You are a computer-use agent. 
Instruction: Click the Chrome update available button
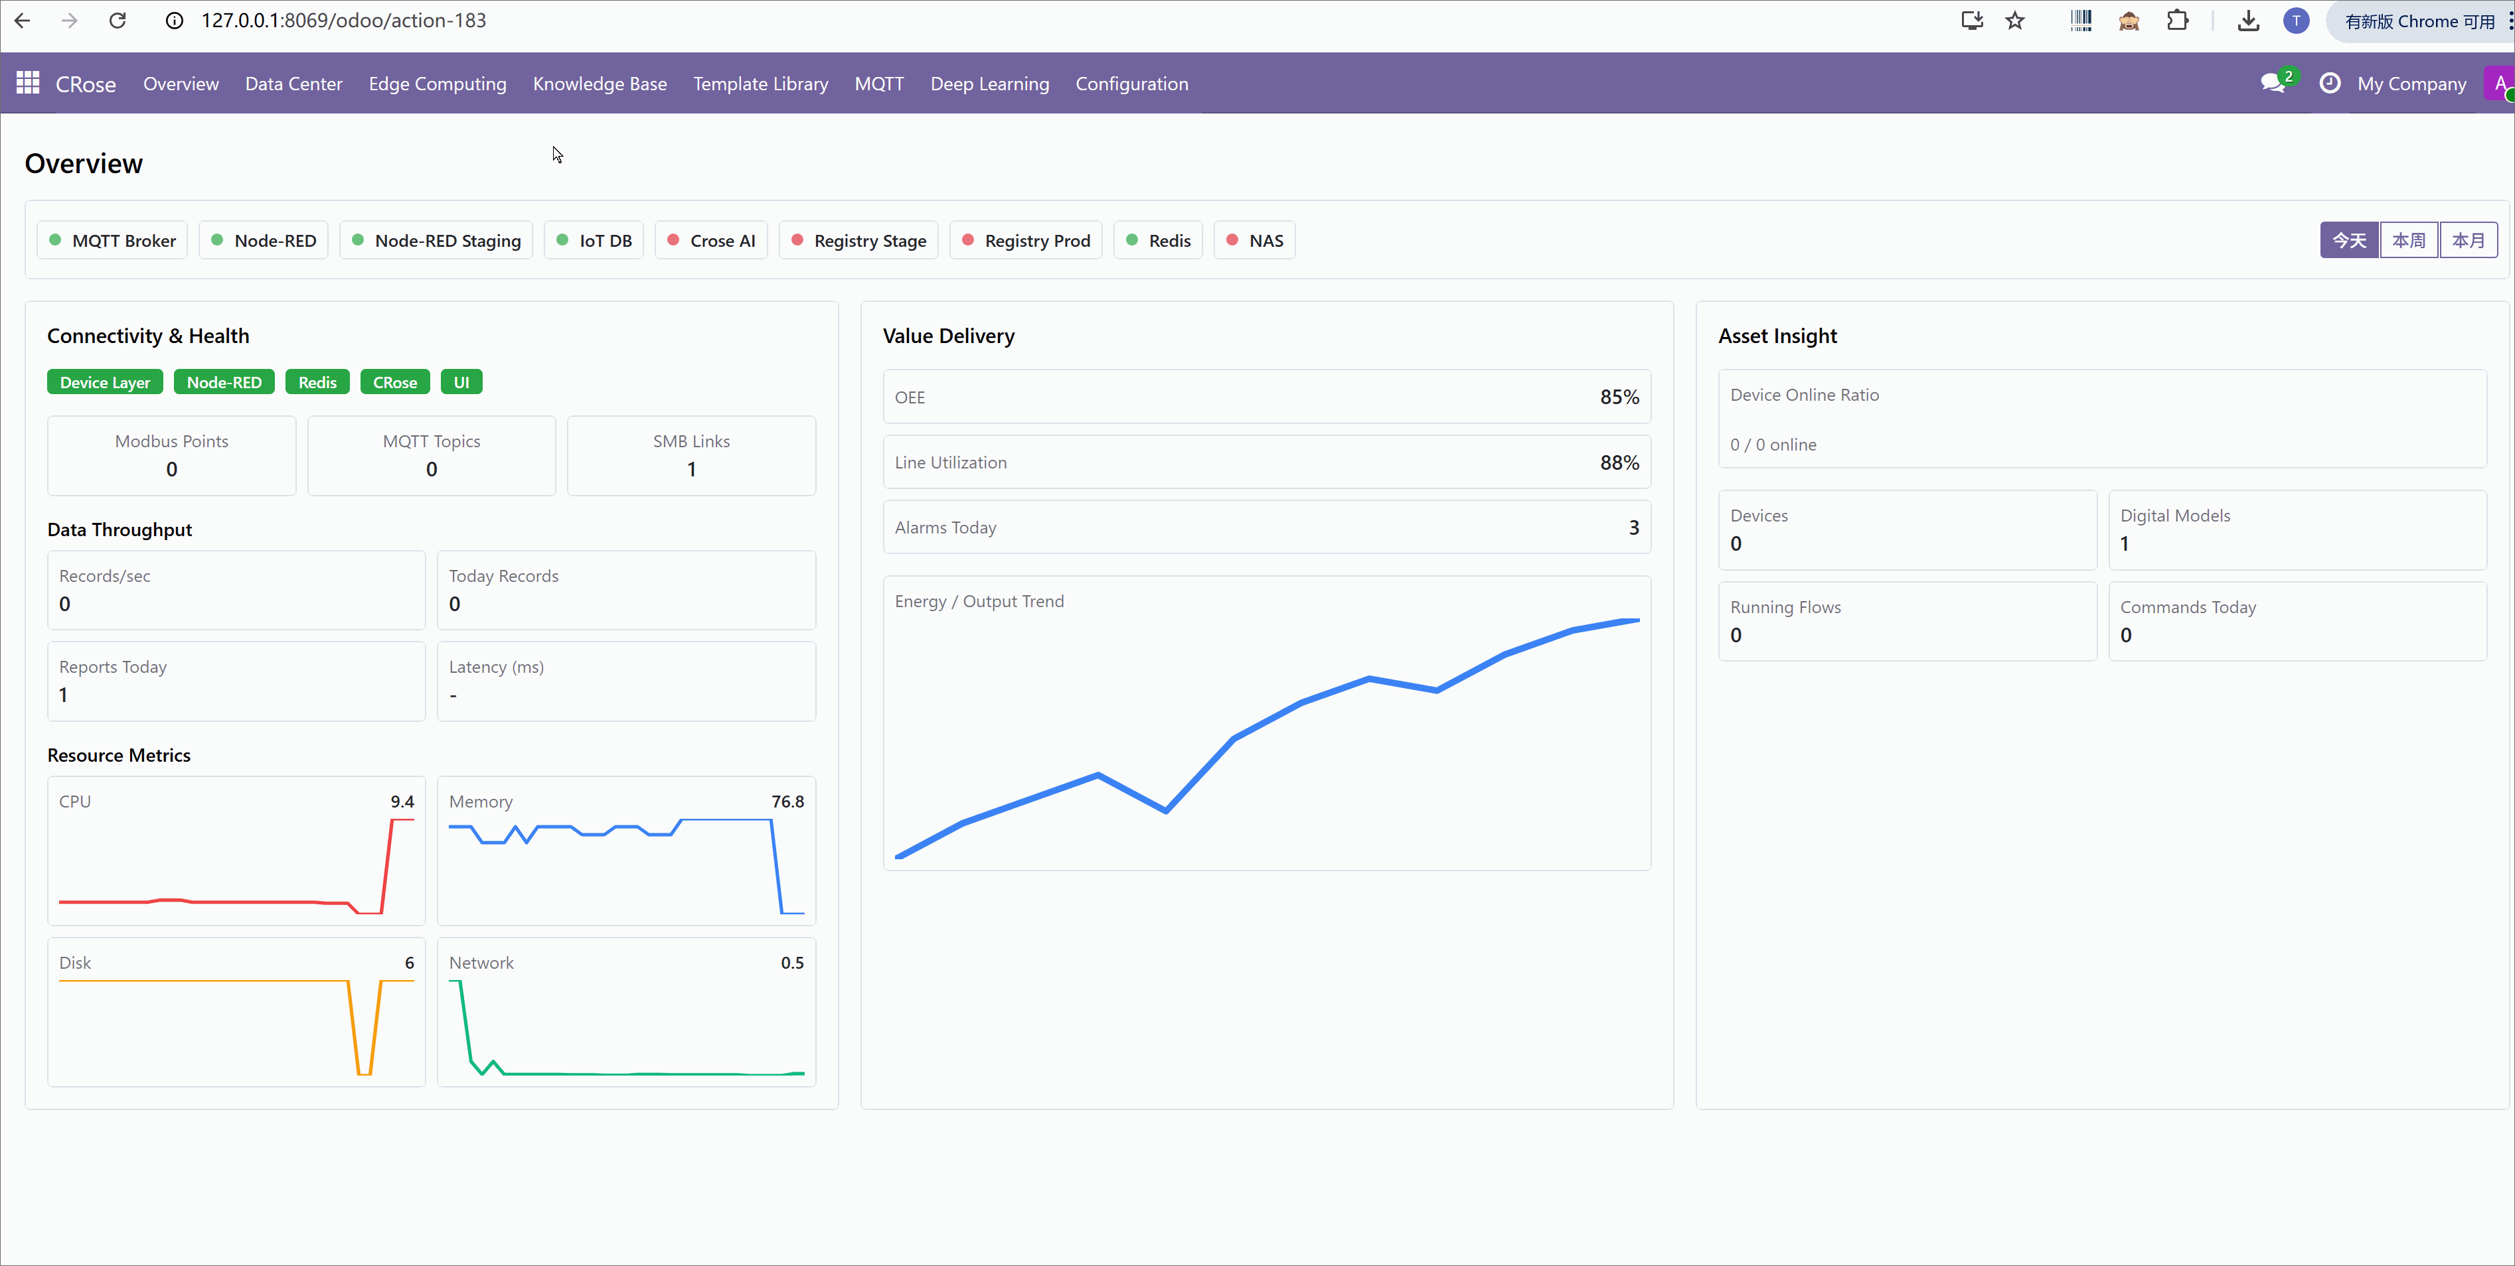coord(2419,21)
